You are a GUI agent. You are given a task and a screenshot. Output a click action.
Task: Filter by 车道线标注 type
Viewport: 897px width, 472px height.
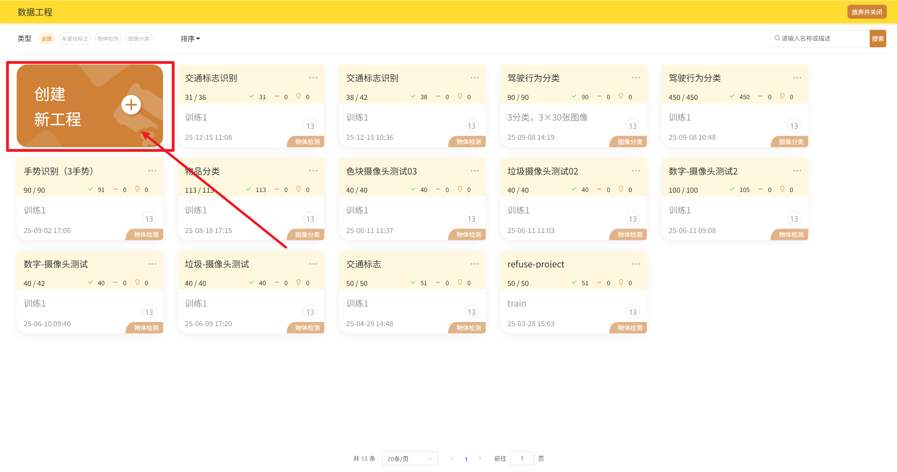(x=75, y=39)
